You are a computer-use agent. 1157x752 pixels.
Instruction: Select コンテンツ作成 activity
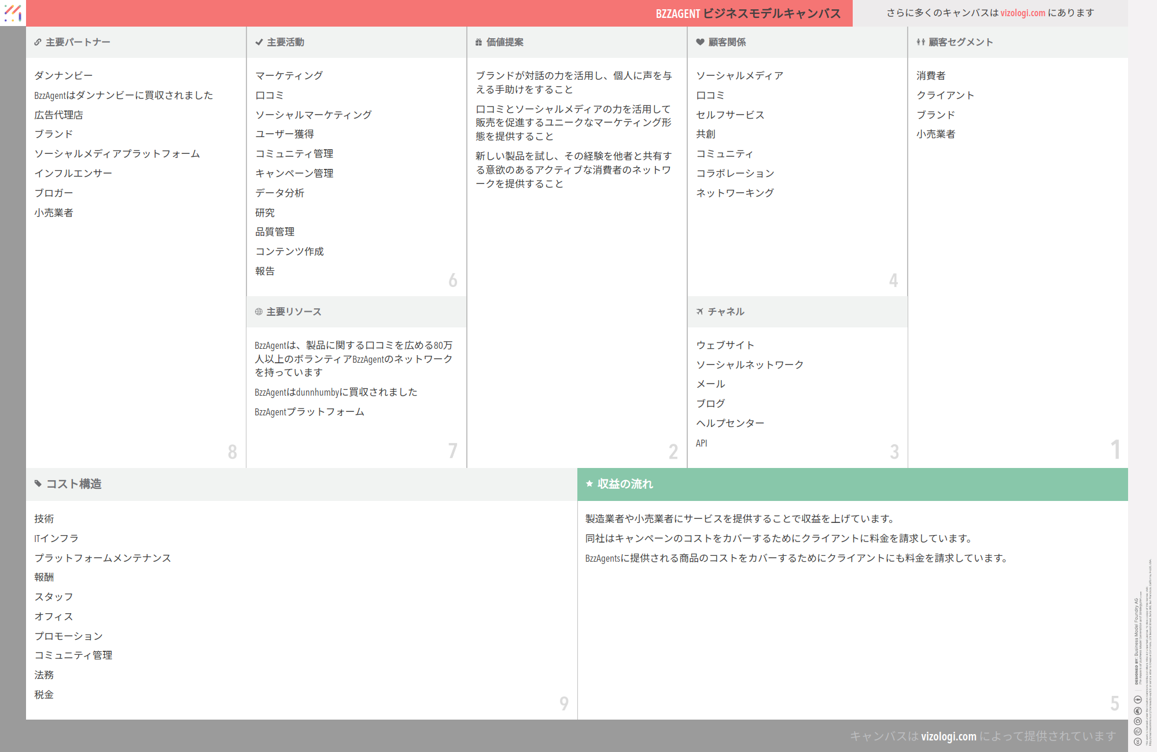pos(289,252)
